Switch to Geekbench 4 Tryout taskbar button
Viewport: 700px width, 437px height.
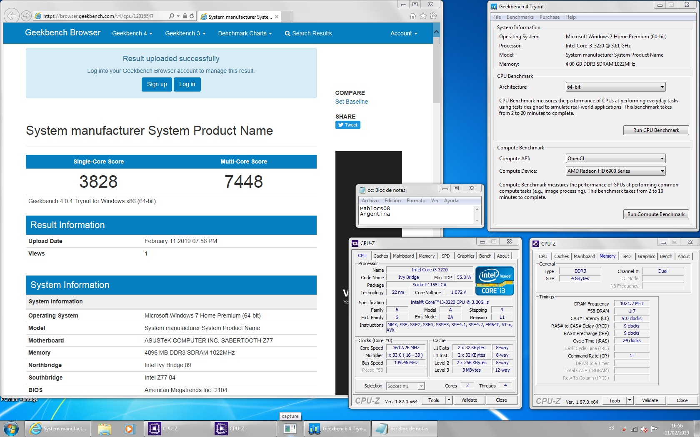pos(337,428)
